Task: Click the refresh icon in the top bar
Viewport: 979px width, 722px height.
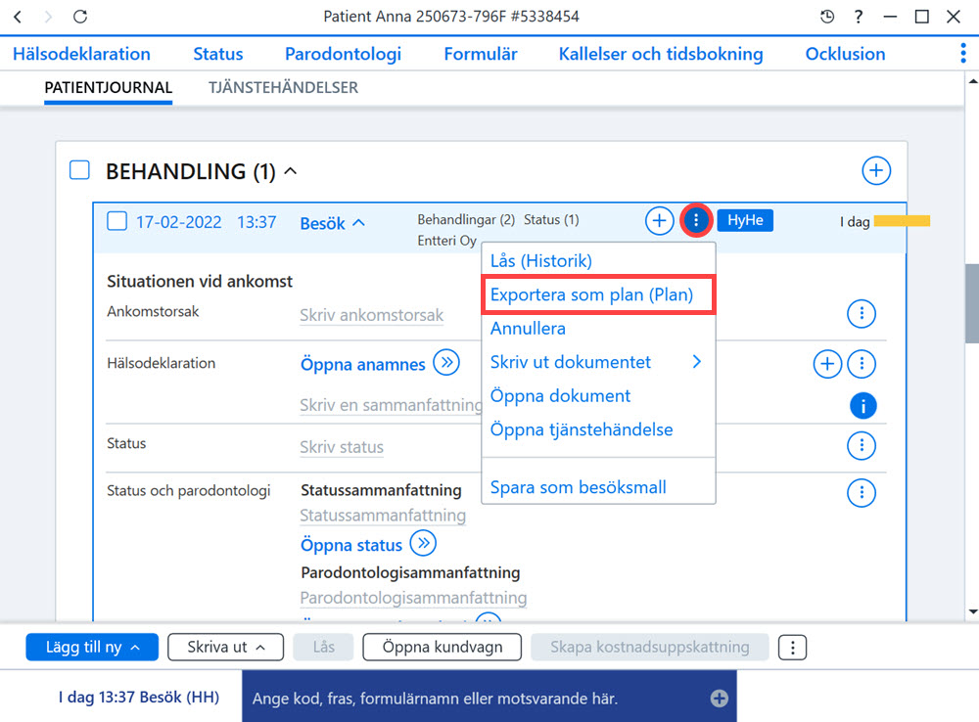Action: [80, 17]
